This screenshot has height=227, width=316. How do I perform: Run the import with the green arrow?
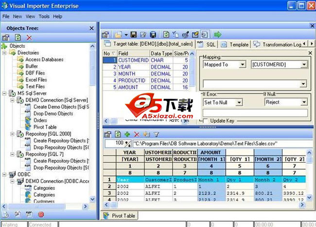coord(218,35)
